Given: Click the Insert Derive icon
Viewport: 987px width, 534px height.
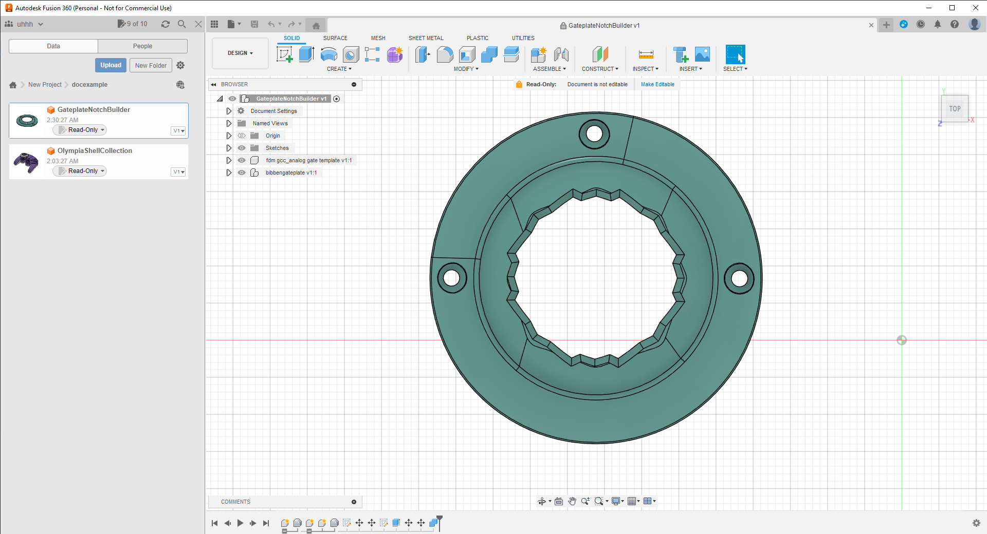Looking at the screenshot, I should pos(681,54).
